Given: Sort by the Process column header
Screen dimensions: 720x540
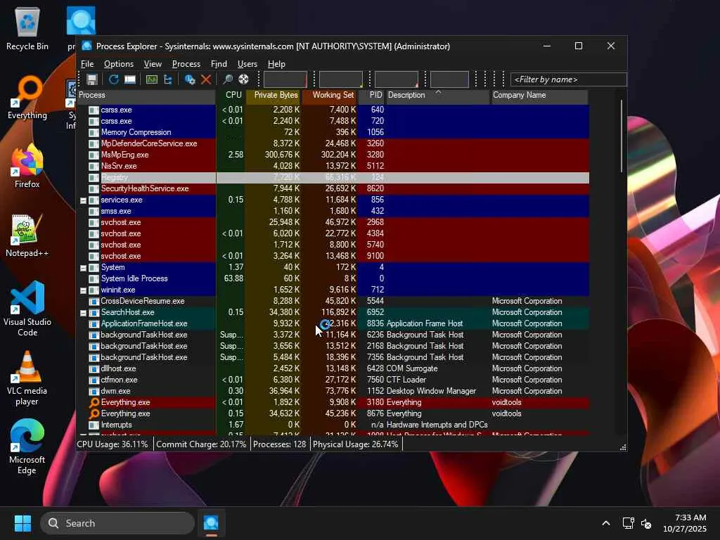Looking at the screenshot, I should 146,96.
